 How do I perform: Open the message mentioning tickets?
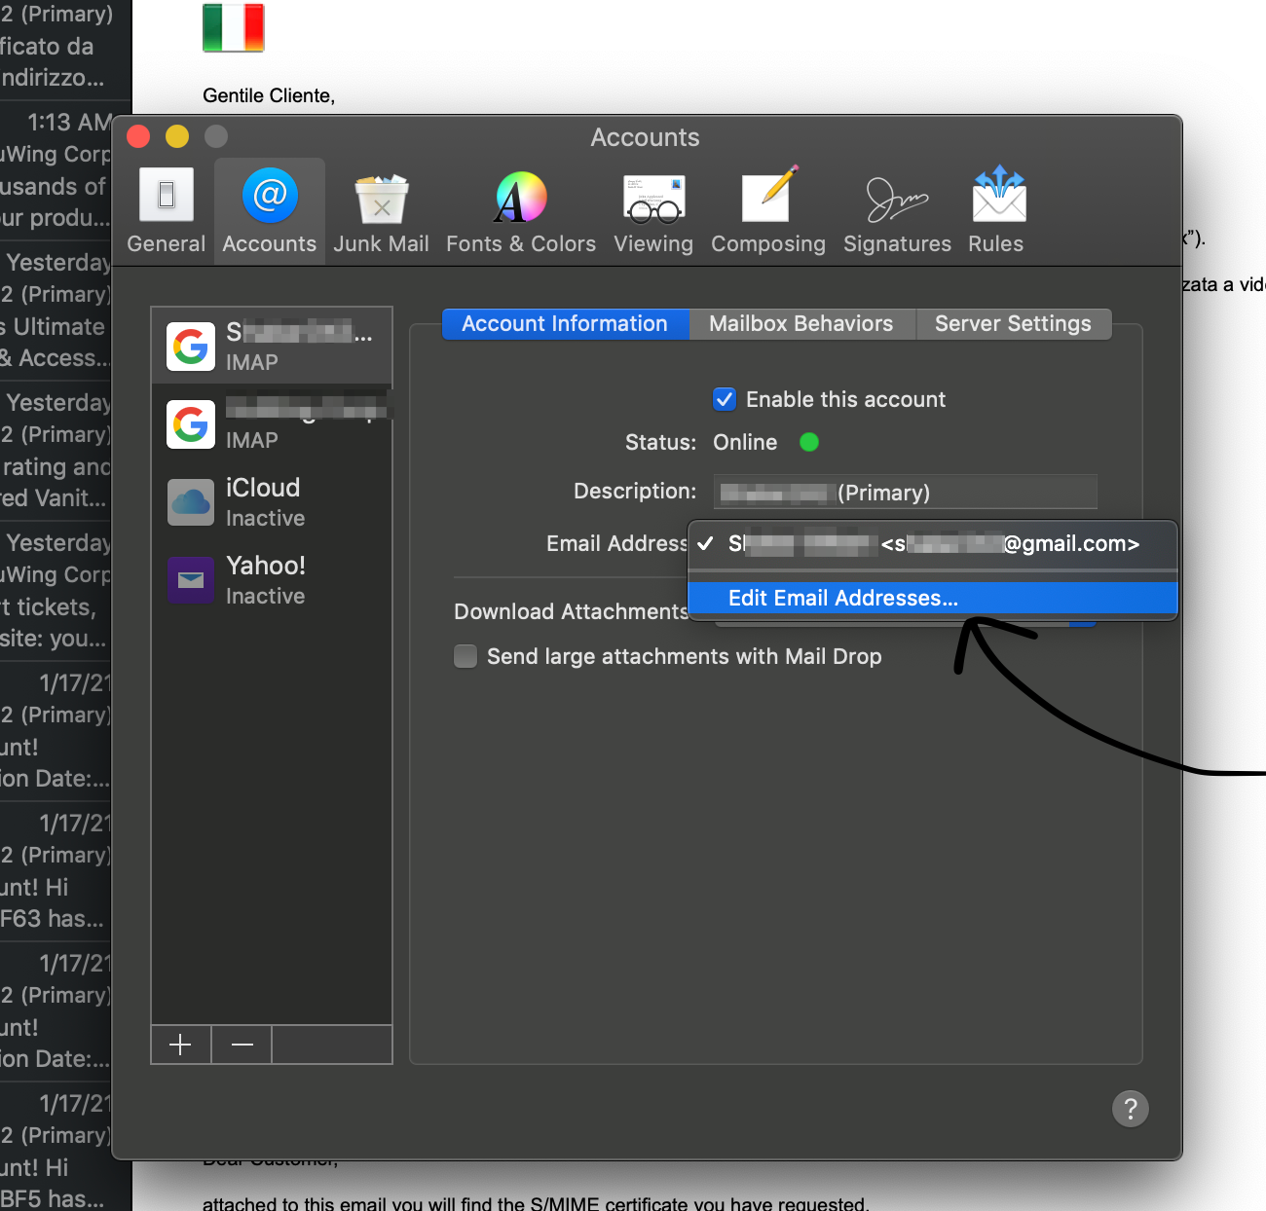pos(56,590)
